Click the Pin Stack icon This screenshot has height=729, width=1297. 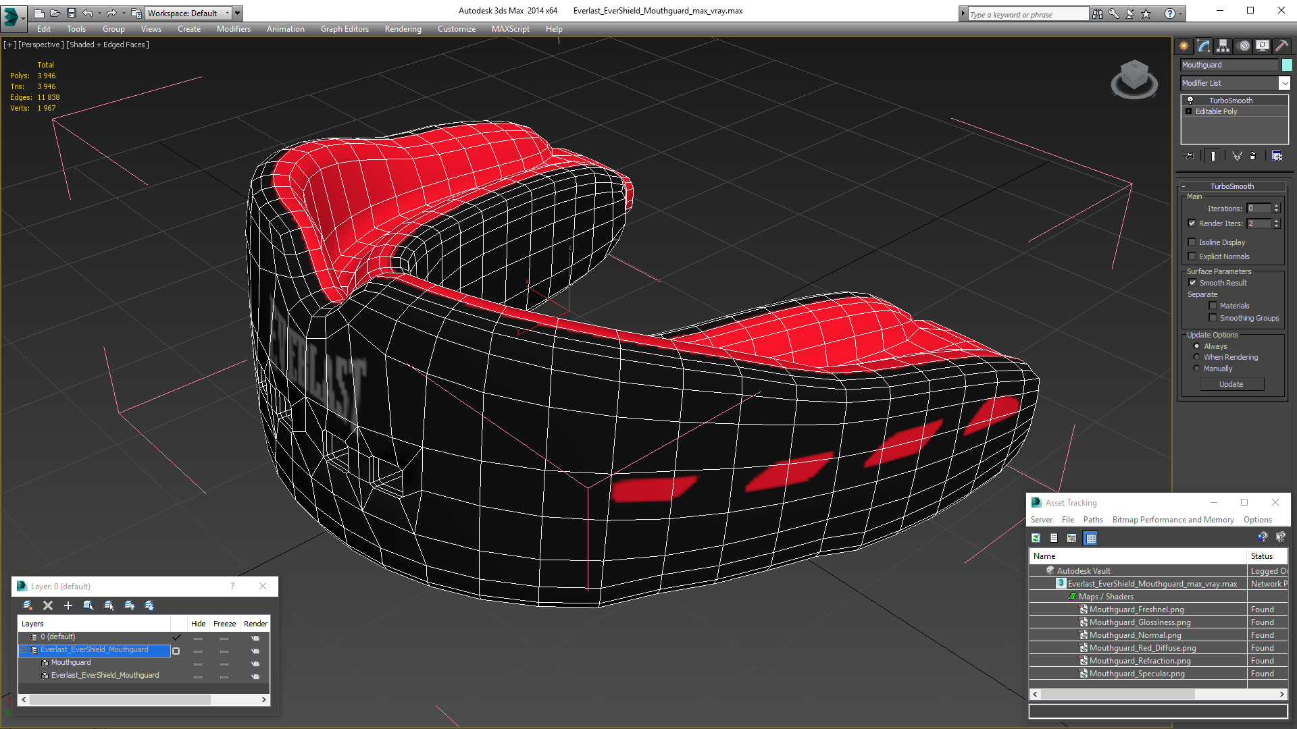[1190, 156]
